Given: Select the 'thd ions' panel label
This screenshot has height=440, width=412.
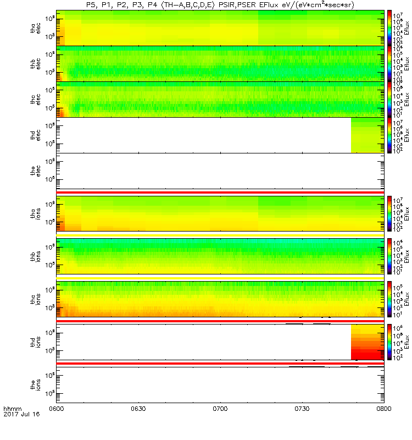Looking at the screenshot, I should click(x=36, y=342).
